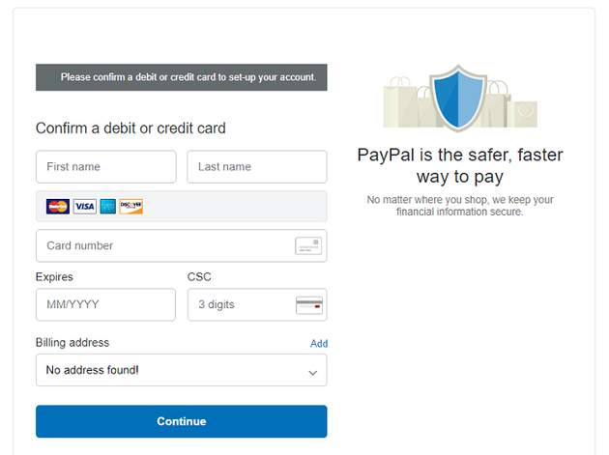This screenshot has width=609, height=455.
Task: Click the Mastercard logo icon
Action: 58,206
